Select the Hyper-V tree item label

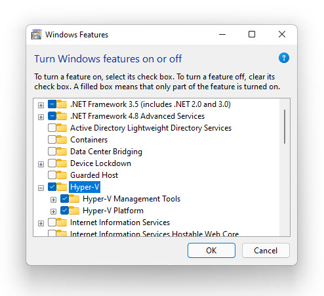(85, 187)
